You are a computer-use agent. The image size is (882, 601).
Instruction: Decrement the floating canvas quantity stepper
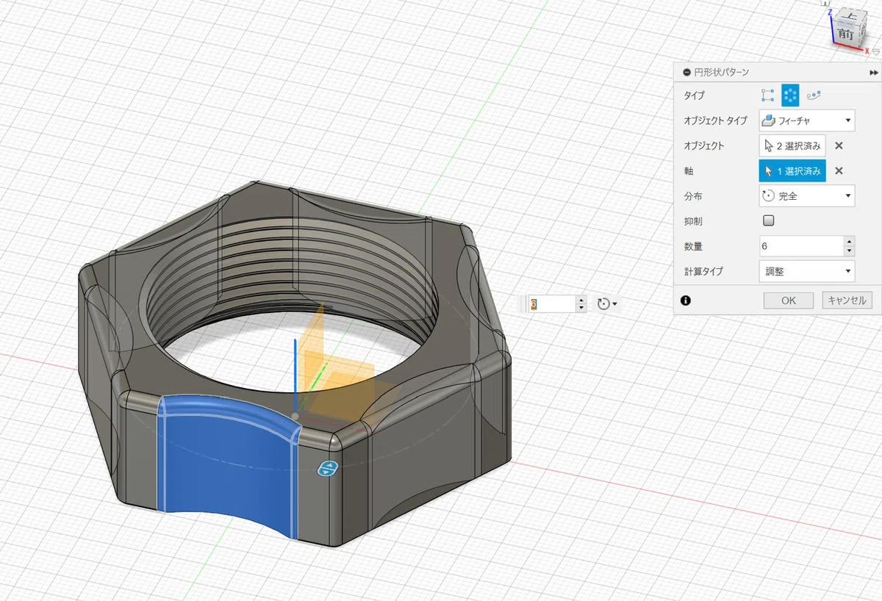581,308
